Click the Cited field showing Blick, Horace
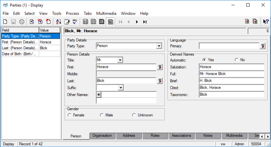Viewport: 271px width, 147px height. pos(231,88)
